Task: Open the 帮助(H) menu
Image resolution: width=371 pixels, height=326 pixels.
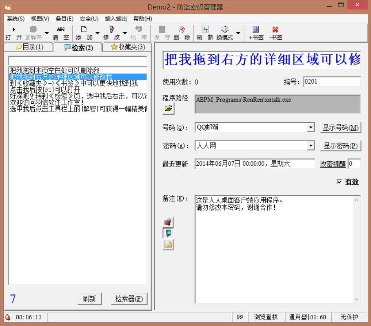Action: point(143,19)
